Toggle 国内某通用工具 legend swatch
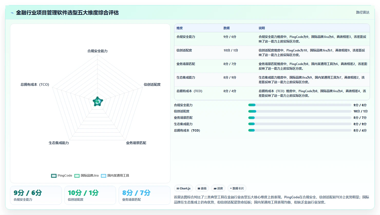The height and width of the screenshot is (215, 380). (103, 176)
